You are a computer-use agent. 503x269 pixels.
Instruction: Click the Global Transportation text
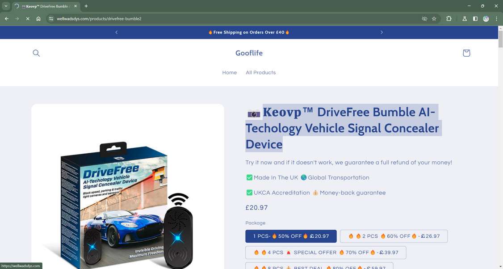coord(339,177)
